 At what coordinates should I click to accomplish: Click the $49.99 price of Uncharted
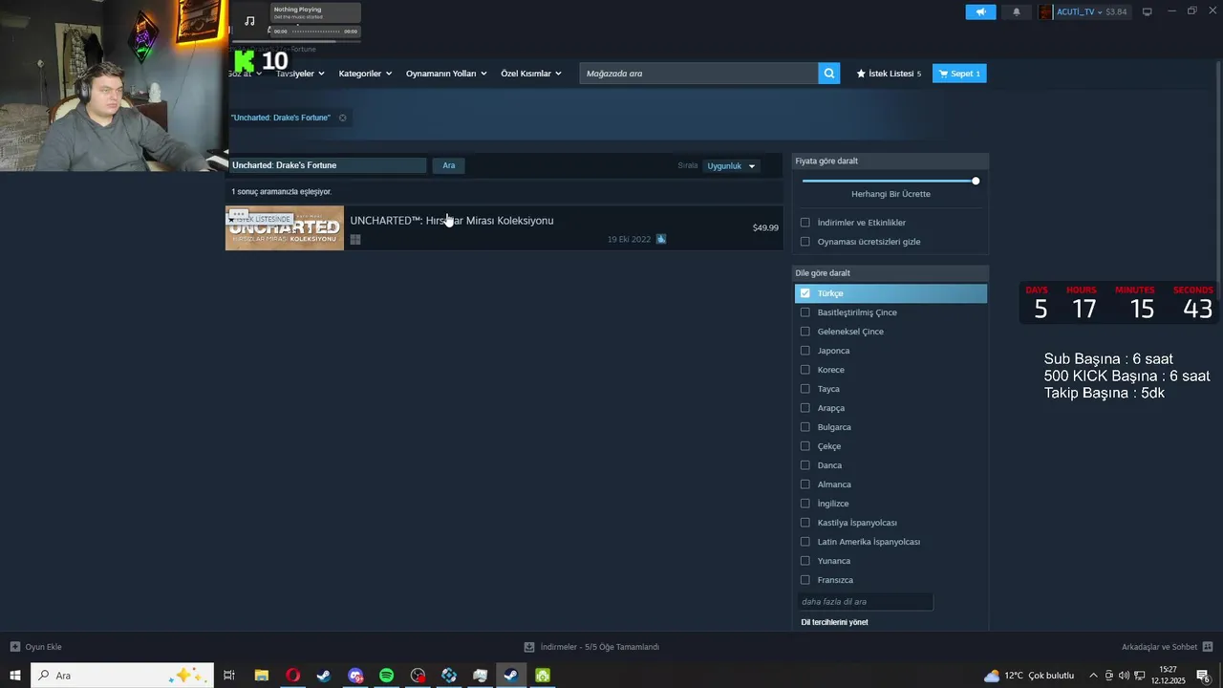pos(765,227)
